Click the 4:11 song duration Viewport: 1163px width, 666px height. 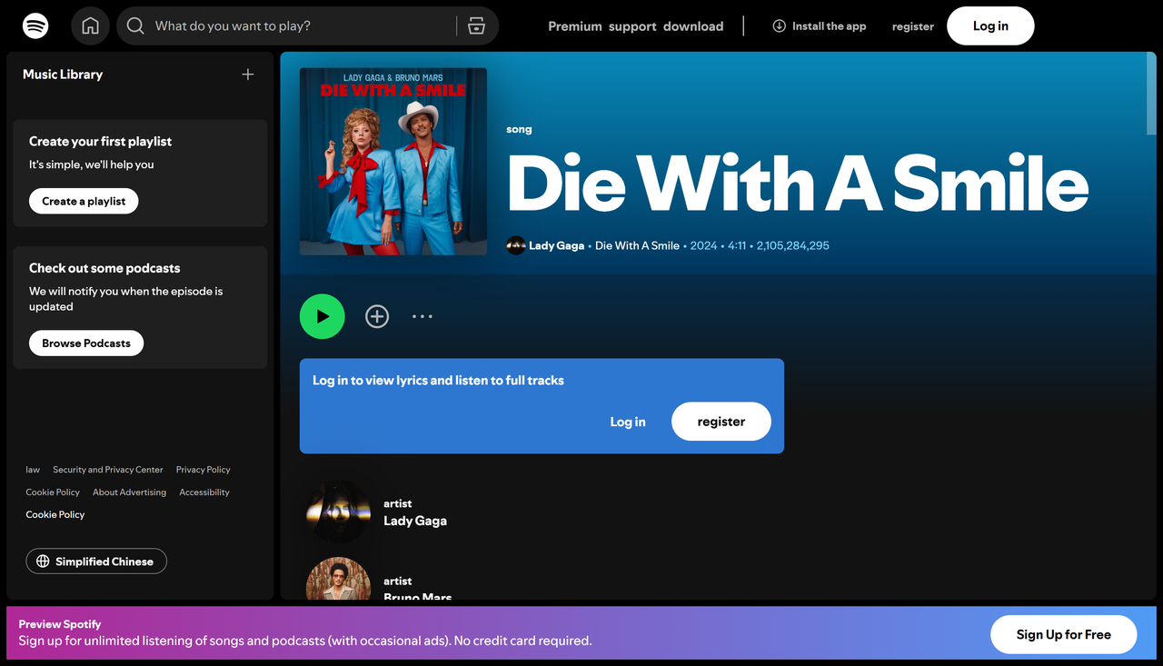coord(737,245)
